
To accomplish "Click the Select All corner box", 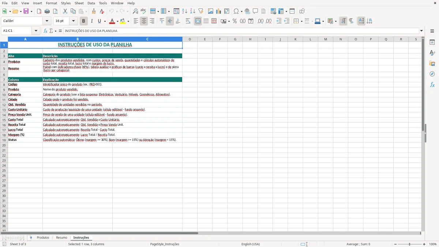I will [4, 39].
